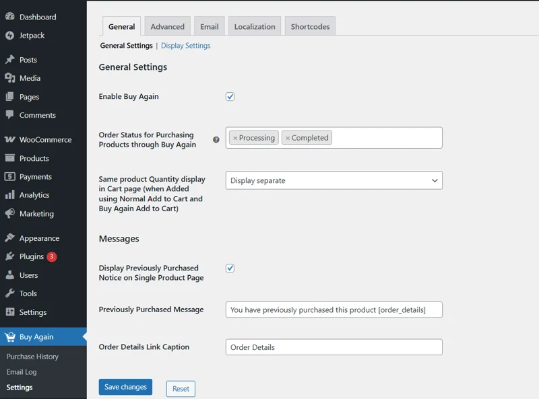Open the Dashboard gauge icon
Screen dimensions: 539x399
point(10,16)
